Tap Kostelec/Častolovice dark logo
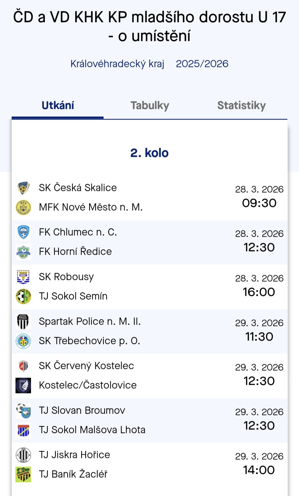The width and height of the screenshot is (299, 496). tap(23, 385)
